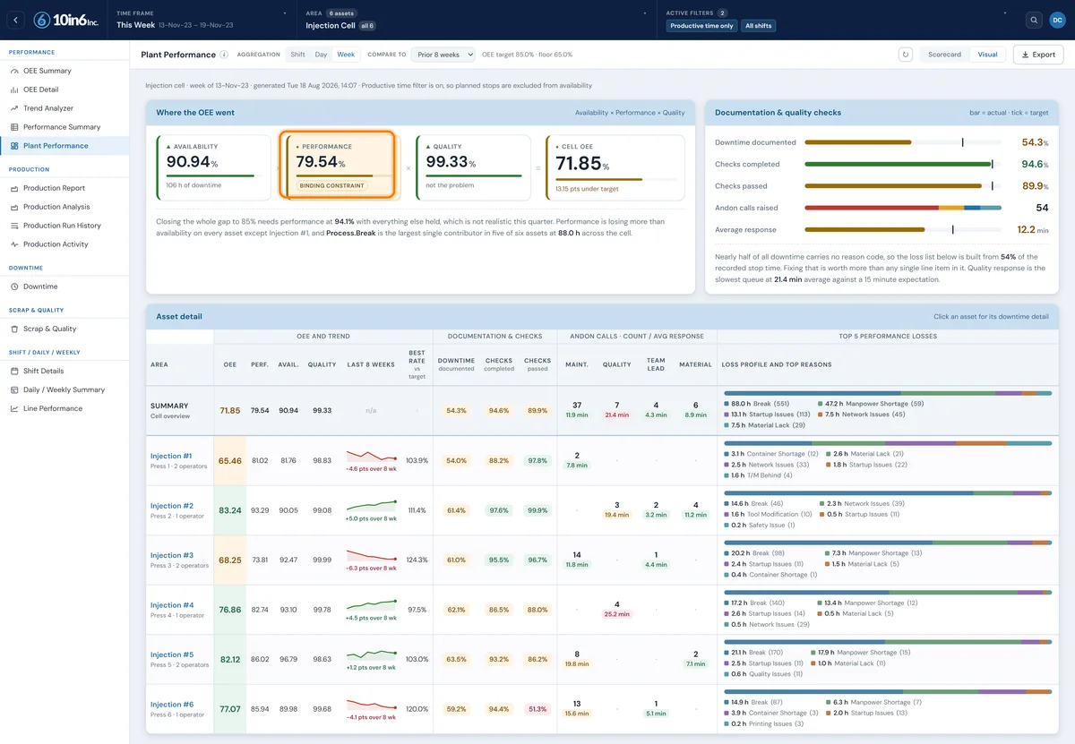This screenshot has width=1075, height=744.
Task: Click the Injection #2 OEE value 83.24
Action: 230,510
